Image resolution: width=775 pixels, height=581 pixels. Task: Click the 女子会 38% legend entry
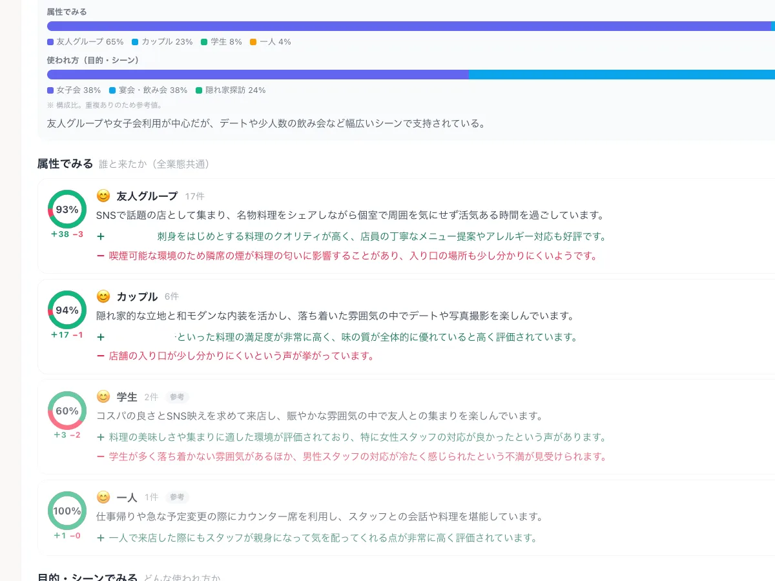point(74,90)
